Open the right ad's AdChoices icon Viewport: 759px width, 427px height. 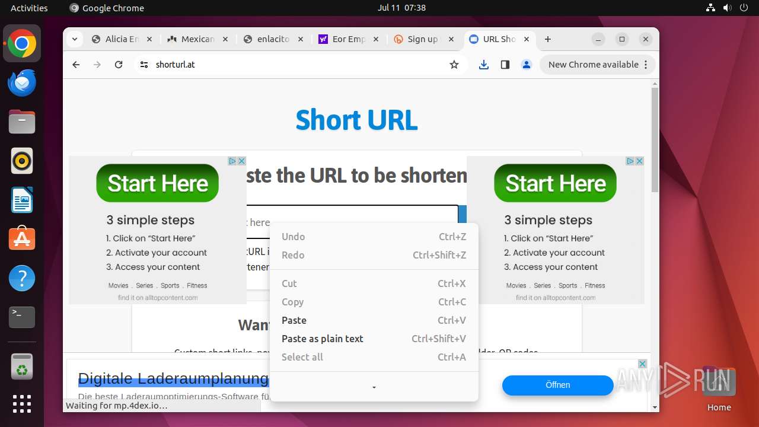tap(631, 161)
